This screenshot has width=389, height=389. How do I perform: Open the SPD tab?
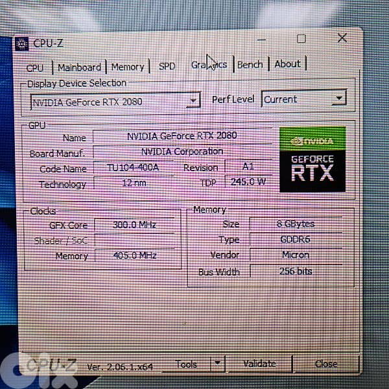click(167, 66)
